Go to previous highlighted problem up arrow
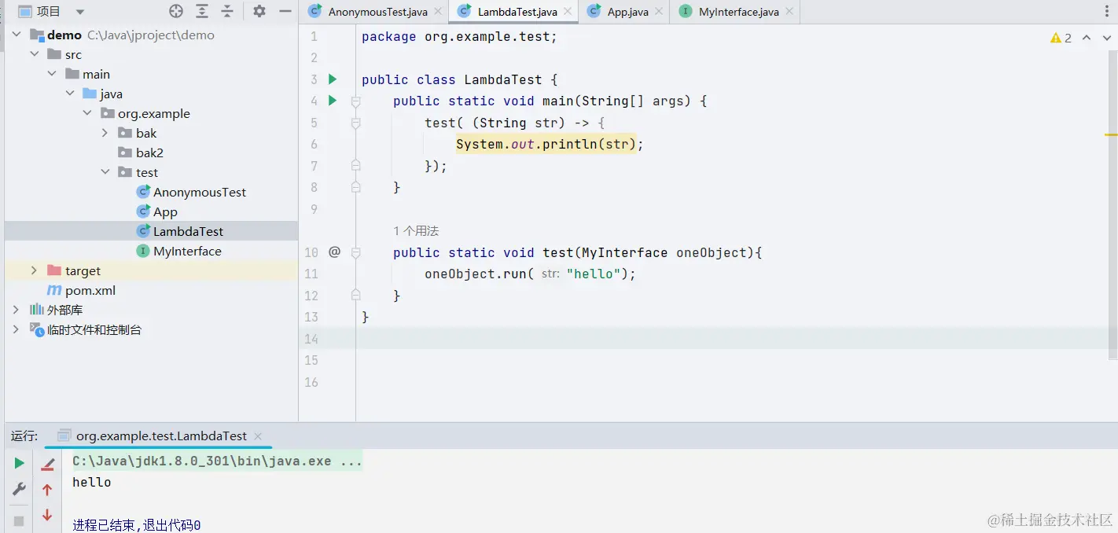 coord(1087,38)
